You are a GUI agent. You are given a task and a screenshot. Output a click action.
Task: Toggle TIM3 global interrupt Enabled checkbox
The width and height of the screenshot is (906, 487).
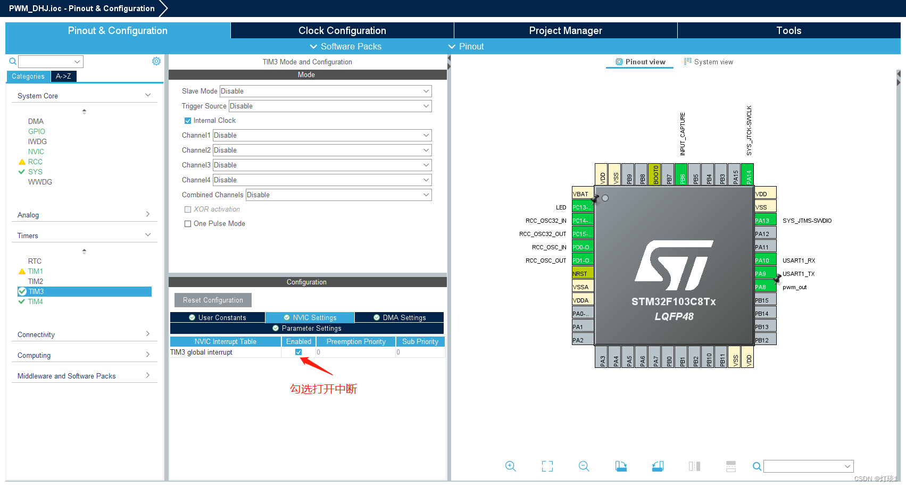click(x=298, y=352)
